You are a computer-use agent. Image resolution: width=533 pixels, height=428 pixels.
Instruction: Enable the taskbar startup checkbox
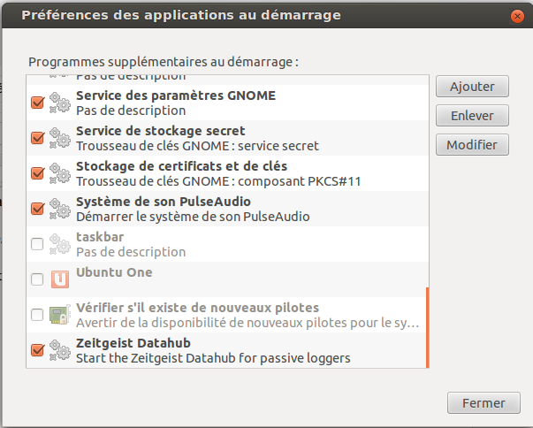pos(37,244)
